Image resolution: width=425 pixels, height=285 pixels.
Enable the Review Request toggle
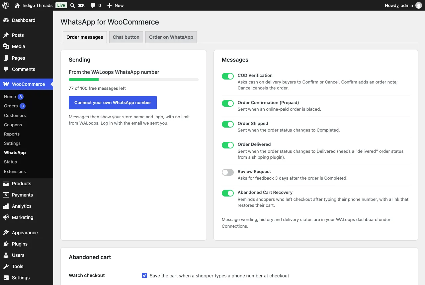[x=228, y=172]
